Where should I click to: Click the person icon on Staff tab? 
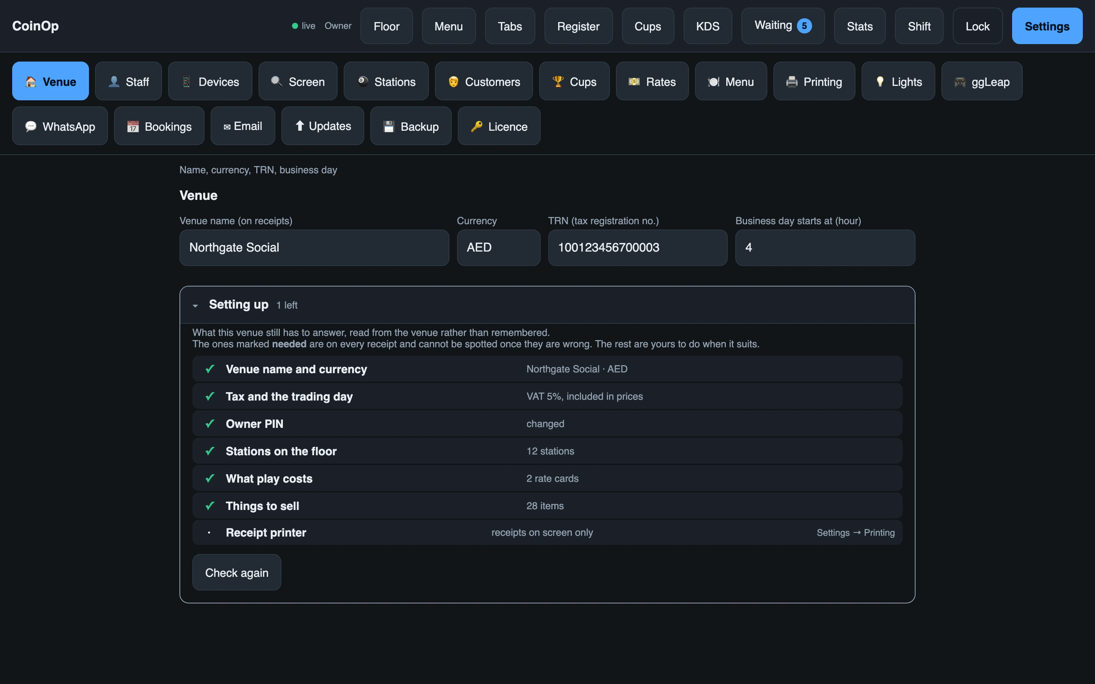pyautogui.click(x=114, y=81)
